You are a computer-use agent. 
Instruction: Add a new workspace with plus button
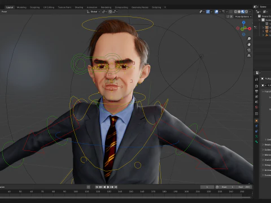pyautogui.click(x=165, y=7)
